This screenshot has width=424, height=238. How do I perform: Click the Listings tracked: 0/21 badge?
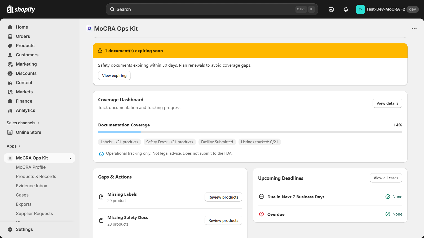259,142
